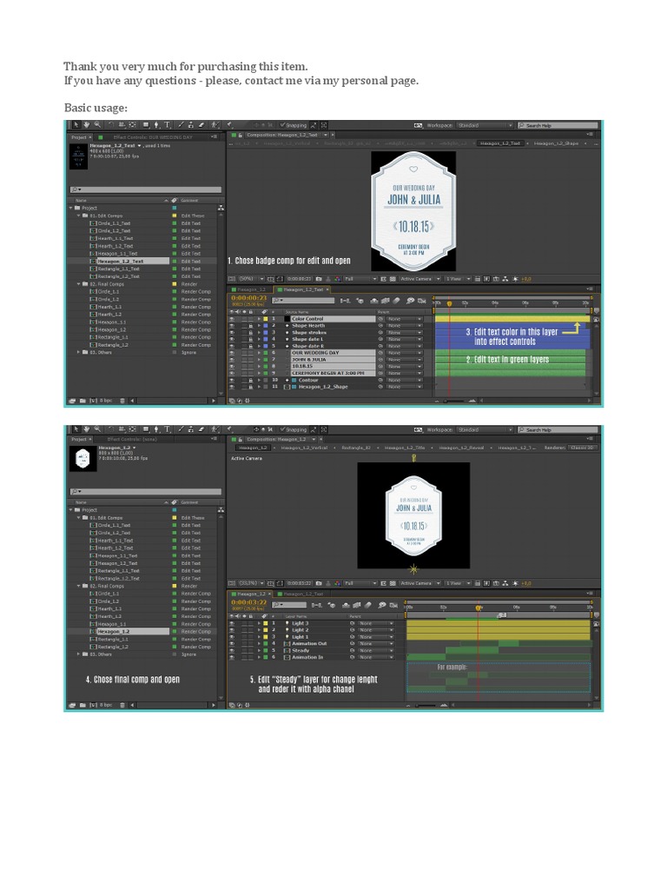Click Renderer Classic 3D button in second viewer
Viewport: 667px width, 890px height.
click(582, 448)
